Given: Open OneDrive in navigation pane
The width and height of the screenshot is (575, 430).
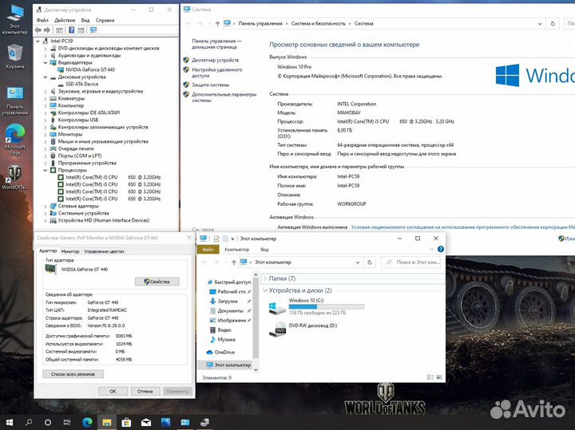Looking at the screenshot, I should [220, 353].
